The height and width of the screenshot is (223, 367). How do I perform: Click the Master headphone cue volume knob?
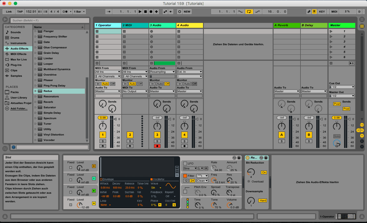tap(337, 143)
